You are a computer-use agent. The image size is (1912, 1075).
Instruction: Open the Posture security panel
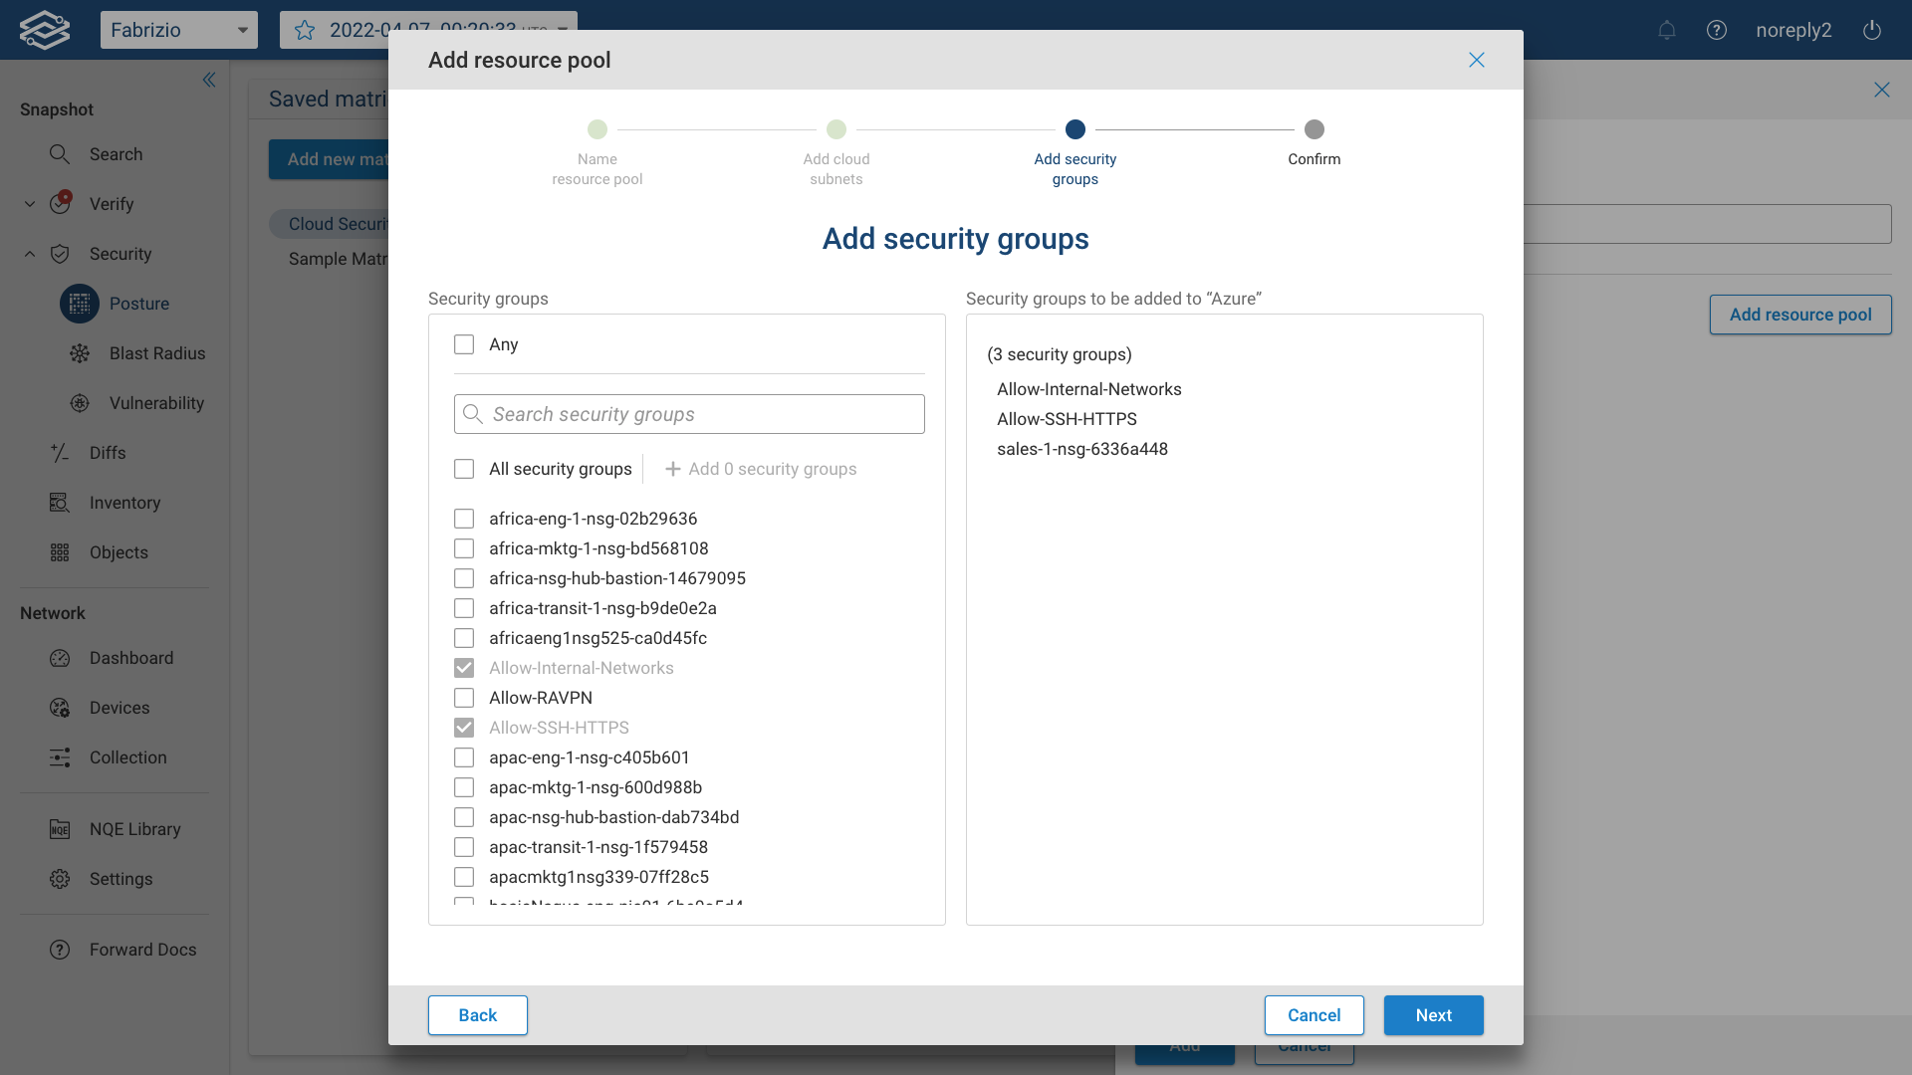tap(139, 304)
